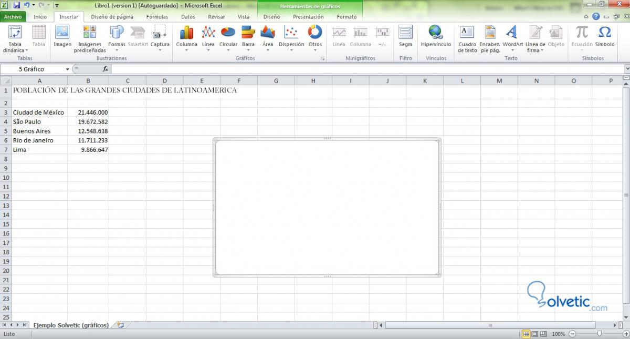
Task: Select the Ejemplo Solvetic (gráficos) sheet tab
Action: coord(71,325)
